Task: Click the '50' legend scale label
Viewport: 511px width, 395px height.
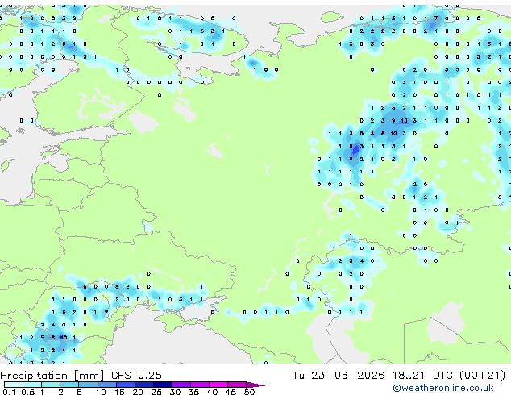Action: 249,392
